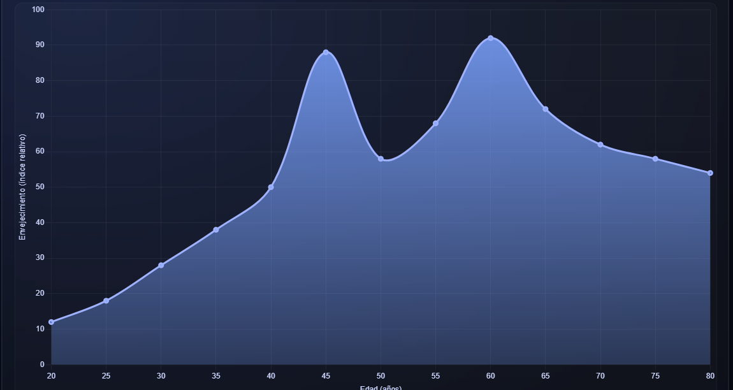This screenshot has width=733, height=390.
Task: Click the chart point at age 30
Action: 161,265
